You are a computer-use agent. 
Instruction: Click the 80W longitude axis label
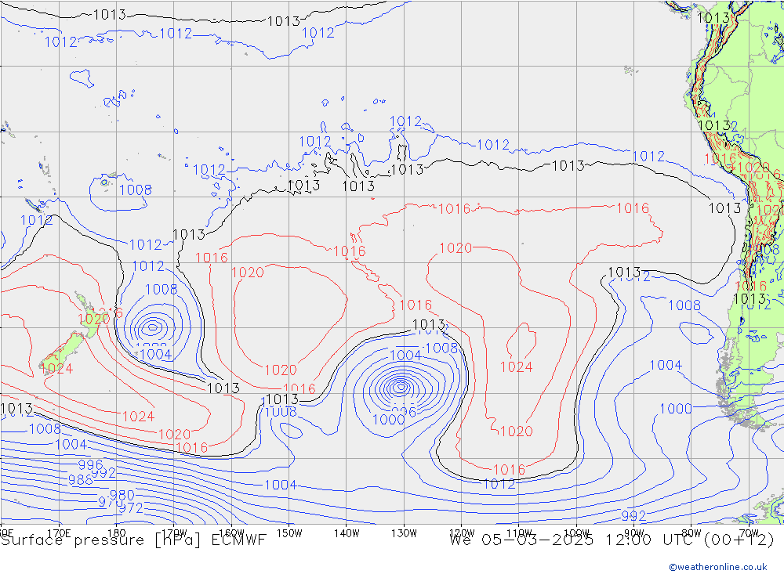tap(691, 532)
